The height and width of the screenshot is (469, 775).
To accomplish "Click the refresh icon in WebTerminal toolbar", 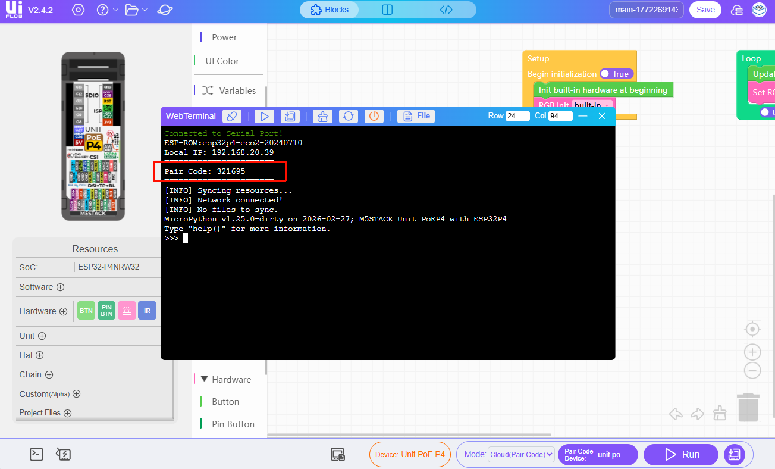I will (x=348, y=116).
